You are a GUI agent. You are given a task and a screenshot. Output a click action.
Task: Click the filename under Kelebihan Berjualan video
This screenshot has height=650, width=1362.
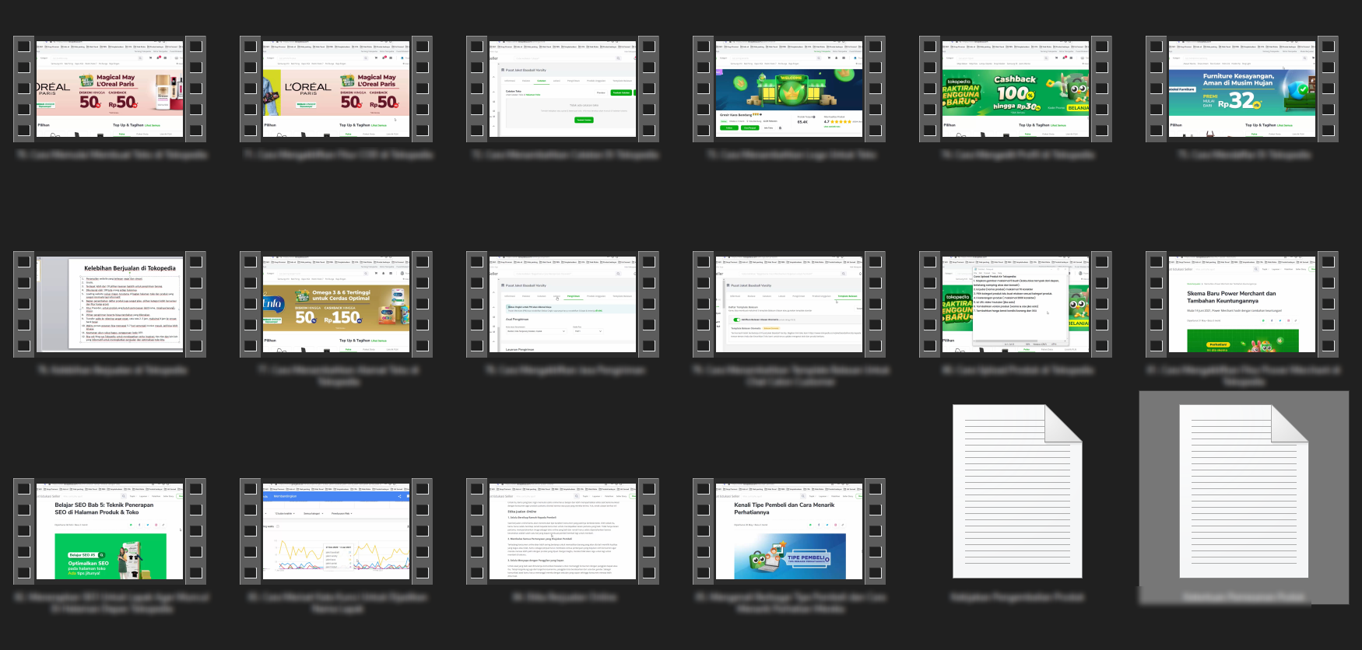tap(110, 370)
